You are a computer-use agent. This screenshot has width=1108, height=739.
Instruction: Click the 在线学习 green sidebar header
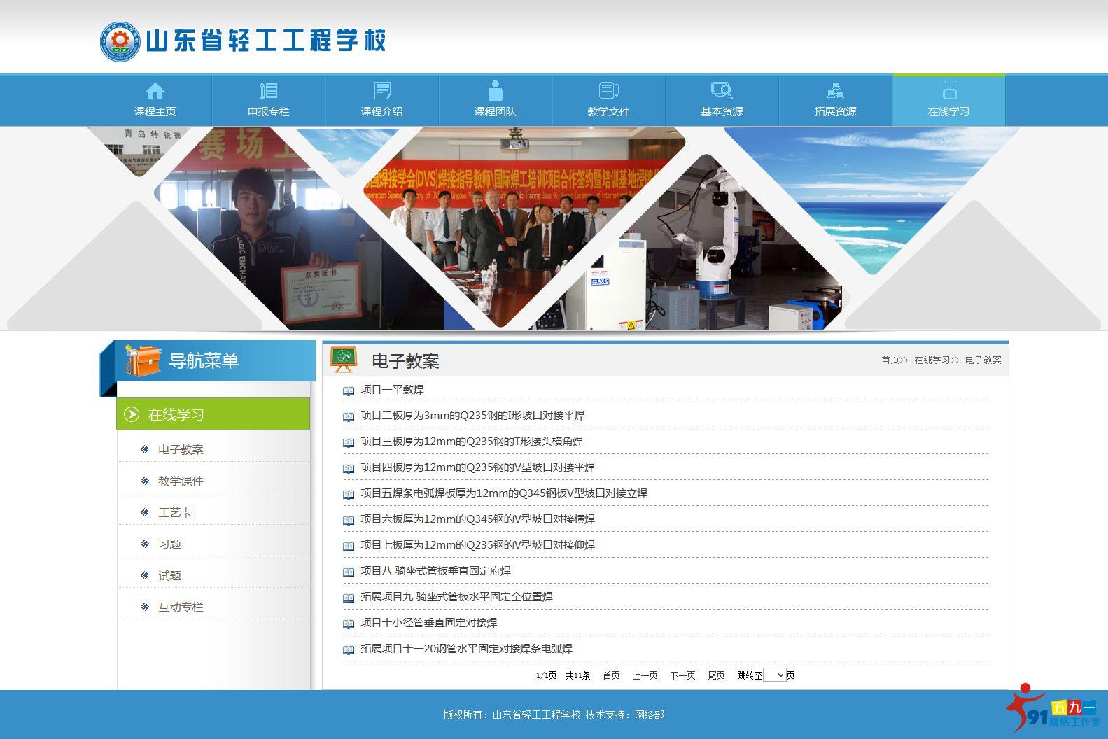[x=213, y=414]
